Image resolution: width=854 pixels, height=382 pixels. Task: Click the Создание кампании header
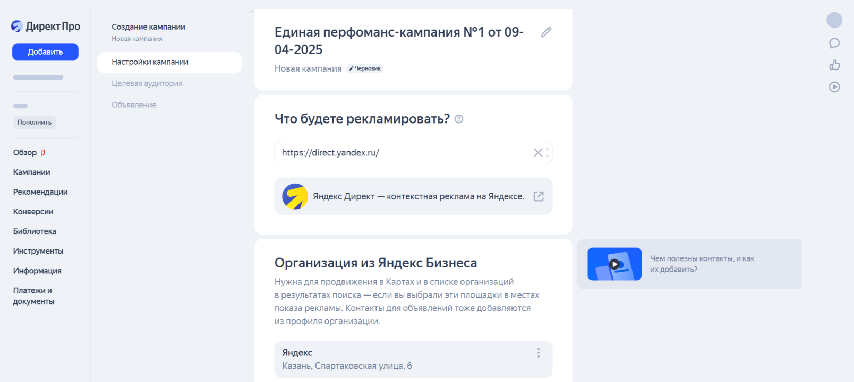(148, 27)
